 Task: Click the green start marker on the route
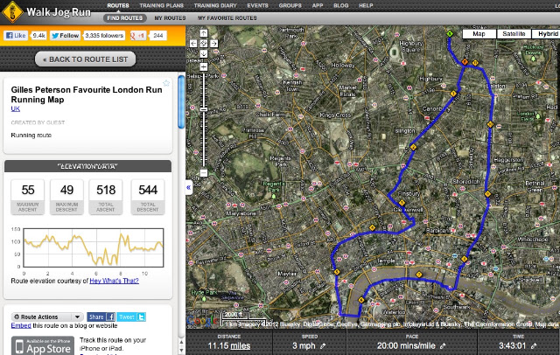(450, 33)
